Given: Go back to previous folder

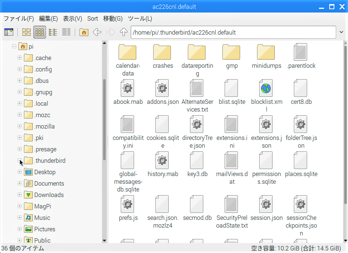Looking at the screenshot, I should (x=97, y=32).
